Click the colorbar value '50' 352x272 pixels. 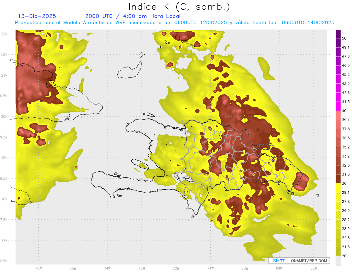[344, 38]
